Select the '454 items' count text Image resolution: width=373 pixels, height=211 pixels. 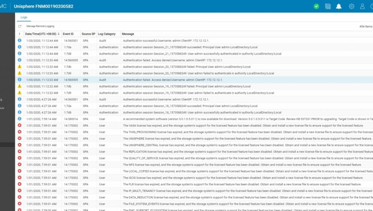(x=366, y=26)
